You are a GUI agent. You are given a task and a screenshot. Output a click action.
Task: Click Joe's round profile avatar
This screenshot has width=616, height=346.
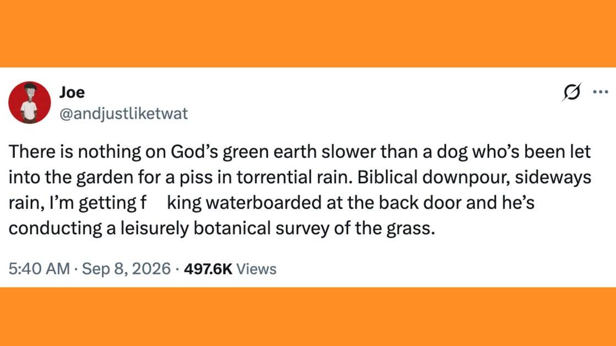point(29,102)
